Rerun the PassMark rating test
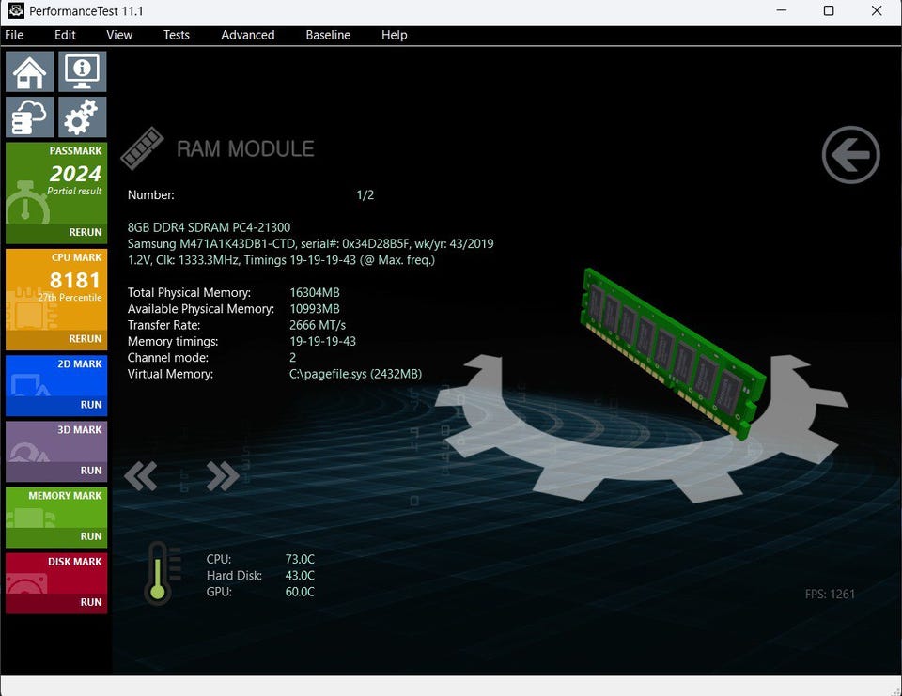 coord(85,233)
